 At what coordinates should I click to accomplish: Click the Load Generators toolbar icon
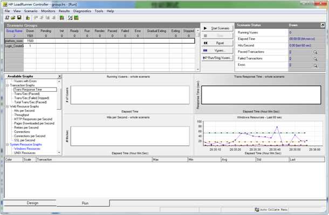28,18
